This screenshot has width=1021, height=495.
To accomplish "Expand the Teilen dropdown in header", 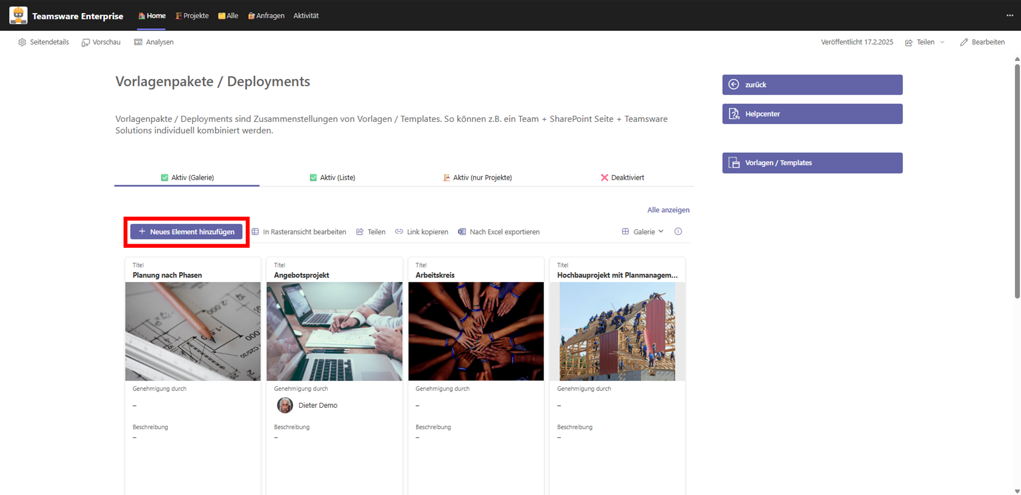I will click(942, 42).
